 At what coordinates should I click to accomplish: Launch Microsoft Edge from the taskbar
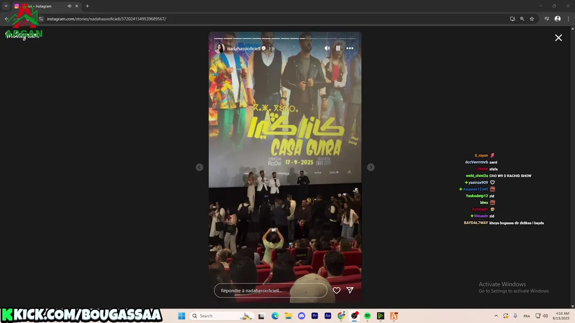coord(275,316)
